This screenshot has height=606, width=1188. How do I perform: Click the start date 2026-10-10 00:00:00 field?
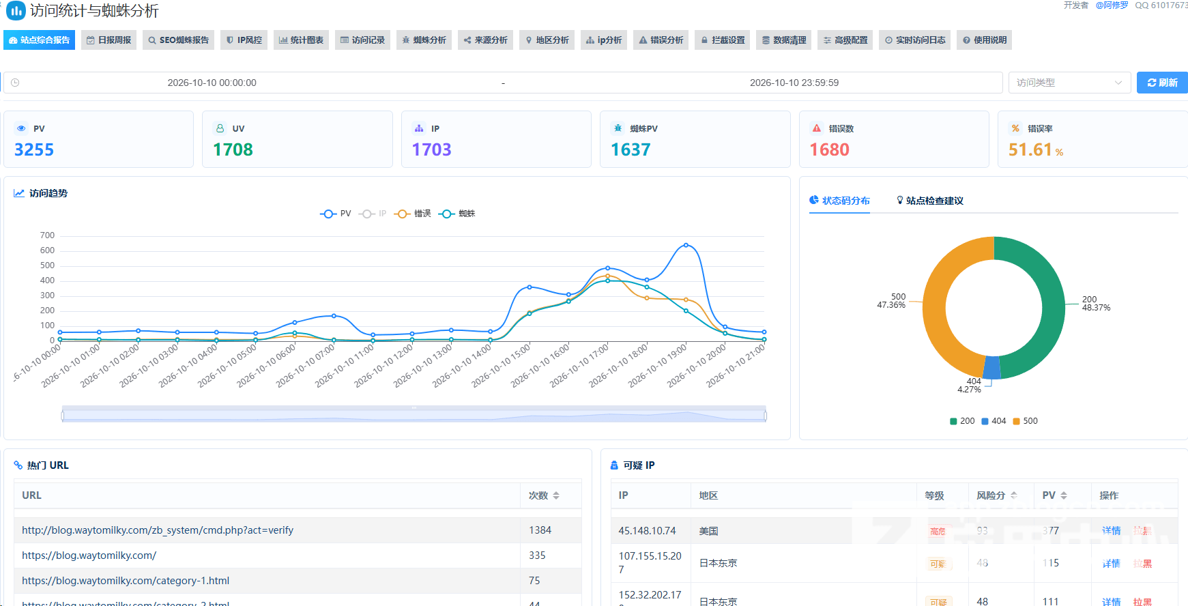click(x=212, y=83)
